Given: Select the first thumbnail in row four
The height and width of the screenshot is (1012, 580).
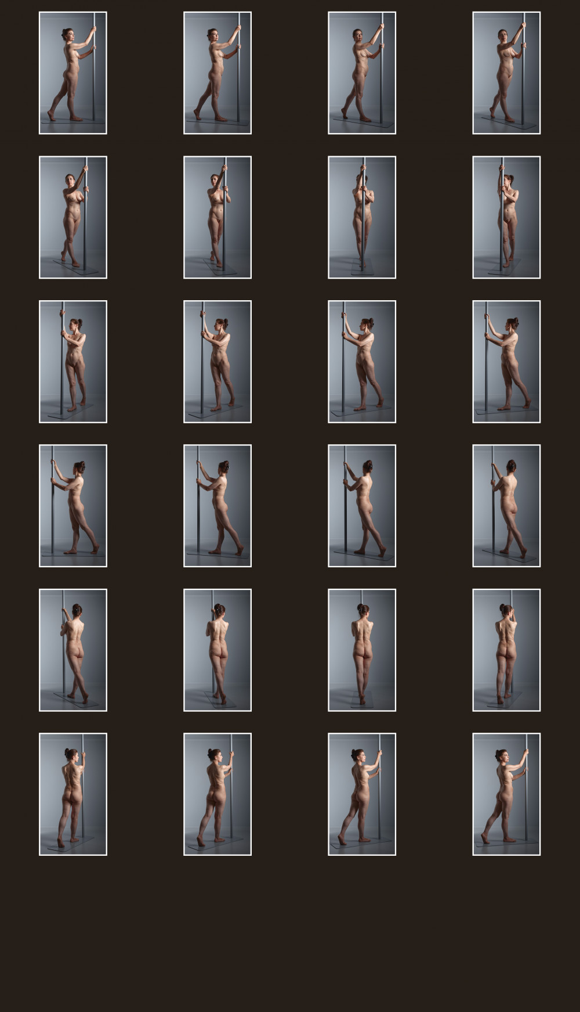Looking at the screenshot, I should click(x=73, y=506).
